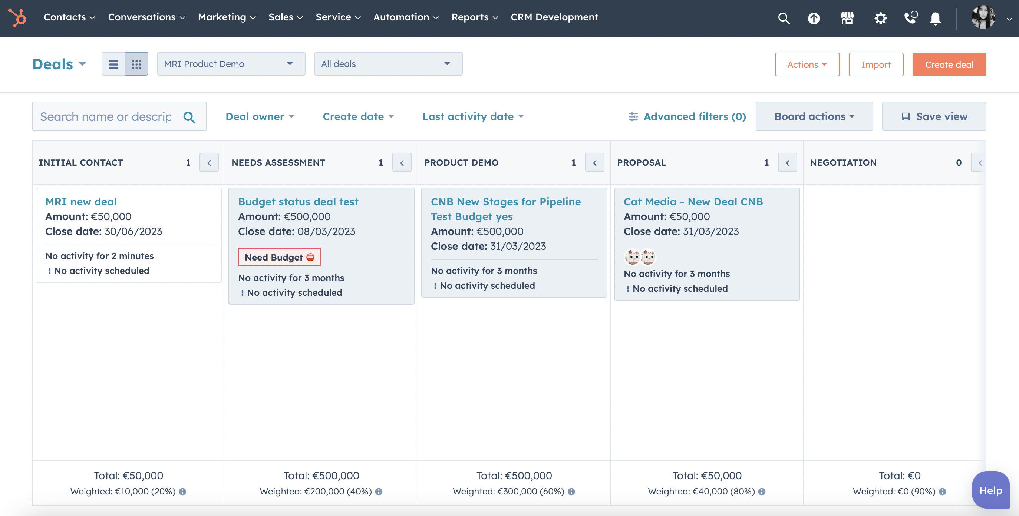Open the MRI Product Demo pipeline dropdown
Viewport: 1019px width, 516px height.
pos(231,64)
